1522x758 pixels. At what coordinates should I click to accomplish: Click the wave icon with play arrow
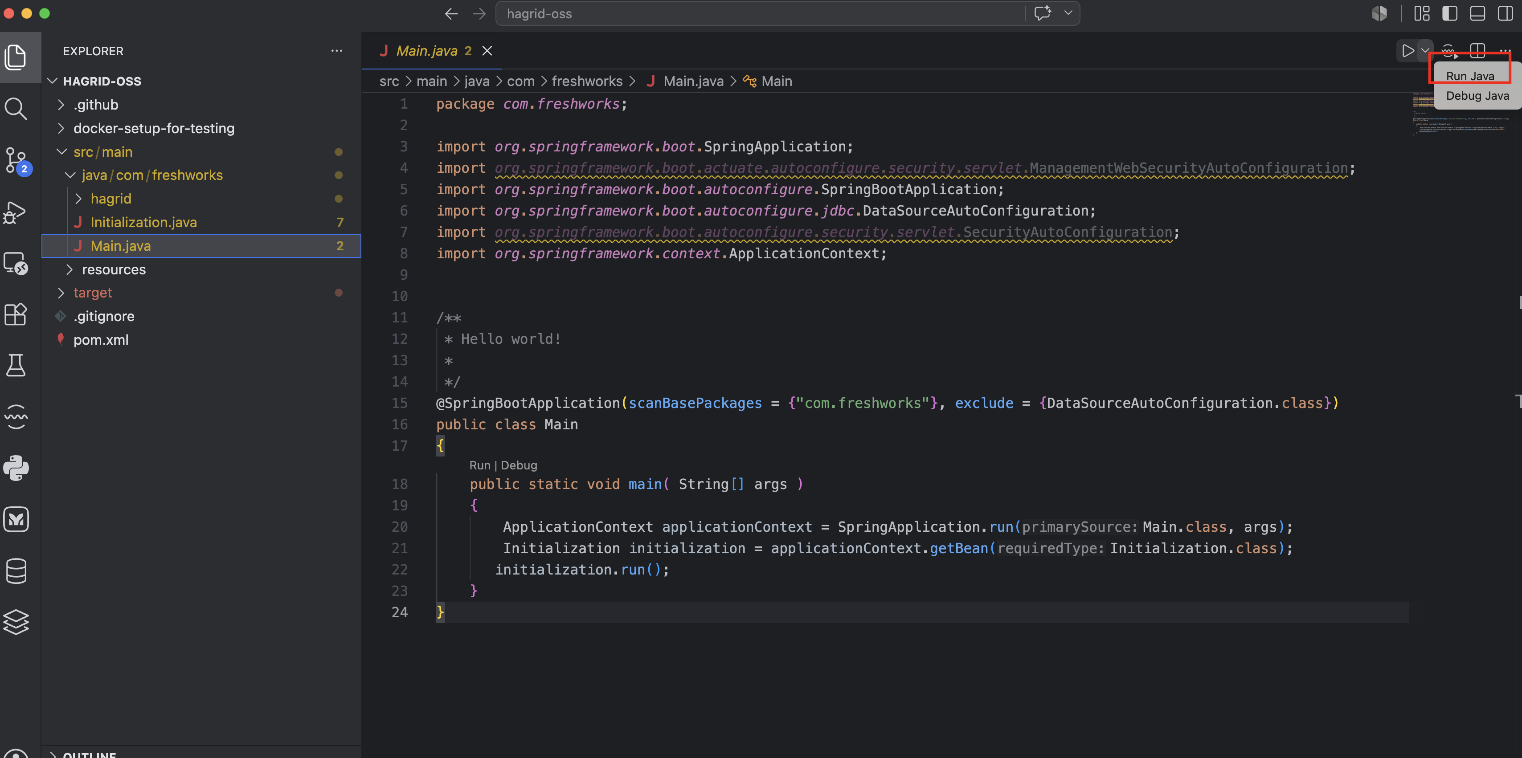point(1449,51)
